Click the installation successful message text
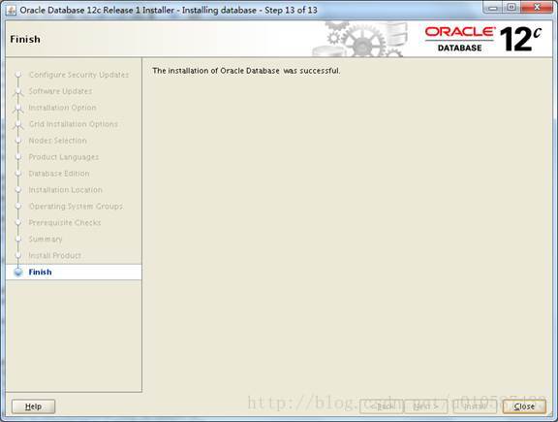This screenshot has height=422, width=558. (x=246, y=71)
